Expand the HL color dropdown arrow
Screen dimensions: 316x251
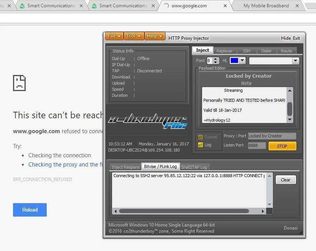pyautogui.click(x=242, y=60)
